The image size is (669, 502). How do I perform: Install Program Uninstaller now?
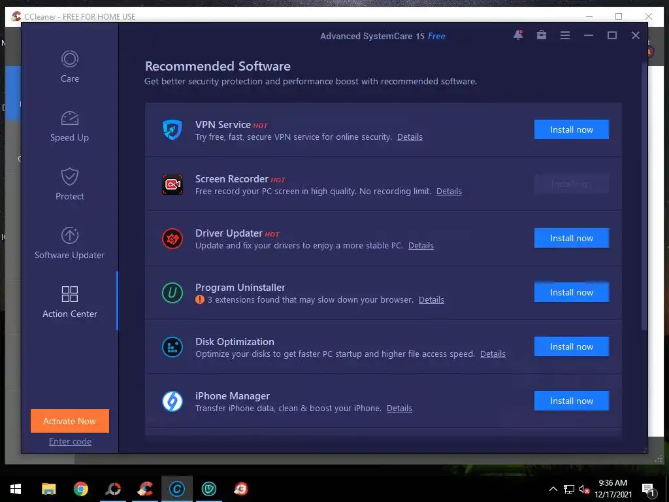click(571, 292)
